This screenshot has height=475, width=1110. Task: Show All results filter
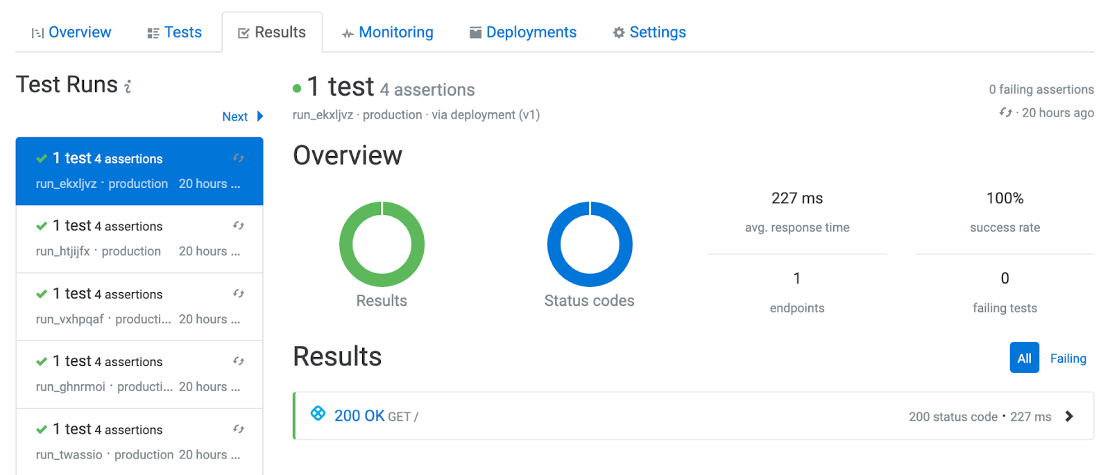click(x=1024, y=358)
